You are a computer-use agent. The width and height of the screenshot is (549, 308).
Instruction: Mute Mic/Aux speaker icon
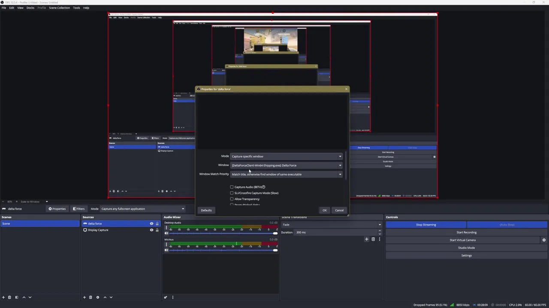pyautogui.click(x=166, y=250)
